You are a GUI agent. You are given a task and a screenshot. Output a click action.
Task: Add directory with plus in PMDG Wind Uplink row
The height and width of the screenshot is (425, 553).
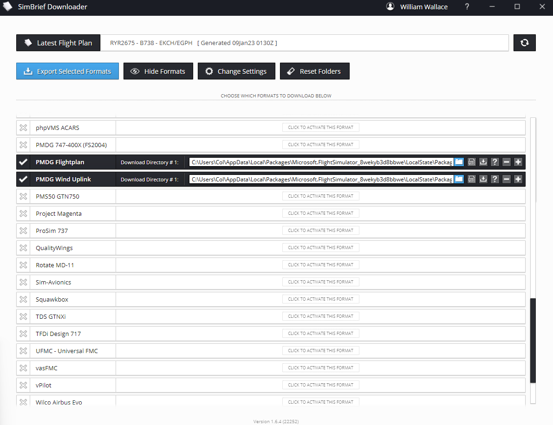coord(518,179)
